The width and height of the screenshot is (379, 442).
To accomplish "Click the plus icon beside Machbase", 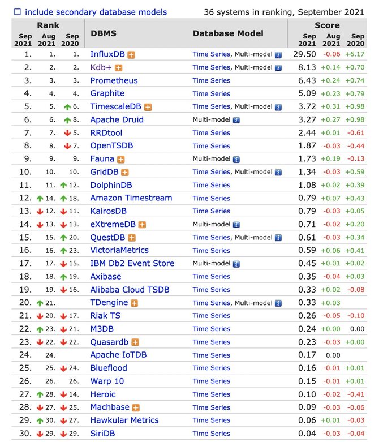I will click(136, 407).
